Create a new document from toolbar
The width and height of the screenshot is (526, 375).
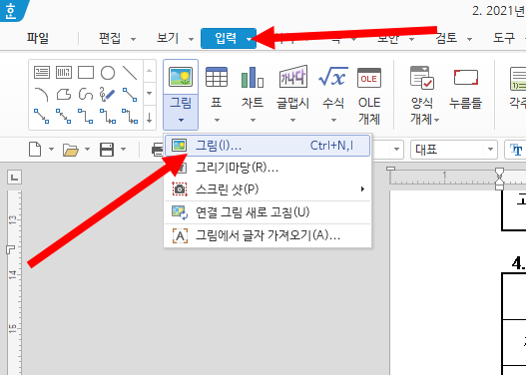[x=35, y=150]
